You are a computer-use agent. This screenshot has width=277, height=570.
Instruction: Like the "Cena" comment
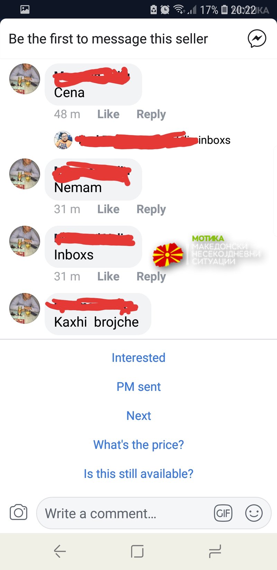point(108,114)
